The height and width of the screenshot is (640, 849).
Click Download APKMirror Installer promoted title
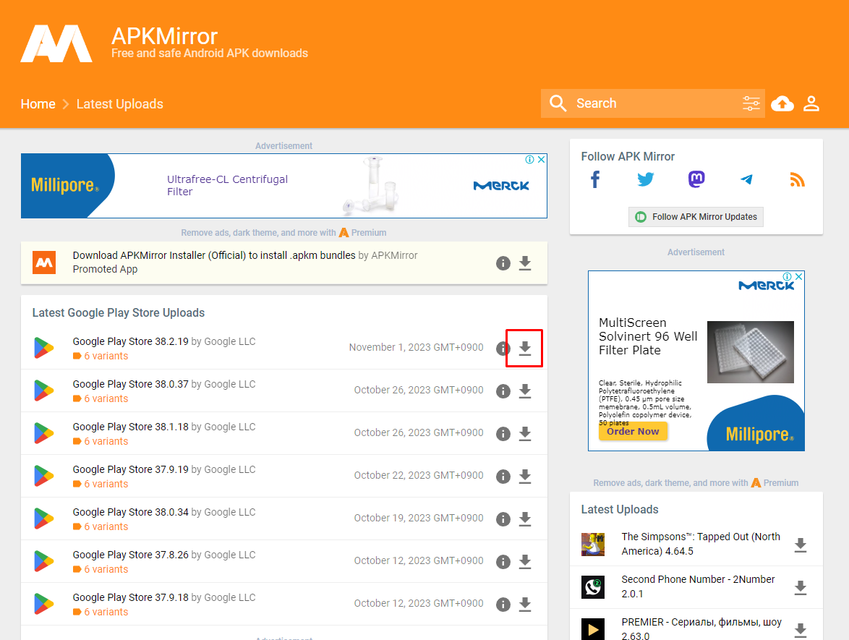click(x=214, y=255)
